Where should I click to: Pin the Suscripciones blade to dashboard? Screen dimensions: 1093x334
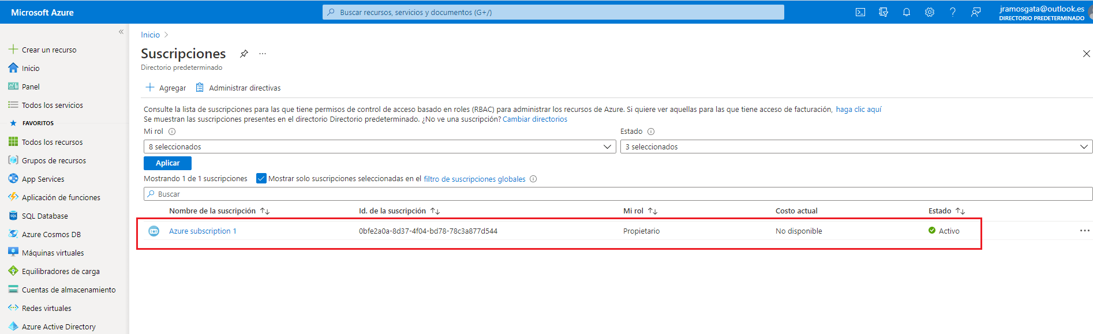click(244, 54)
